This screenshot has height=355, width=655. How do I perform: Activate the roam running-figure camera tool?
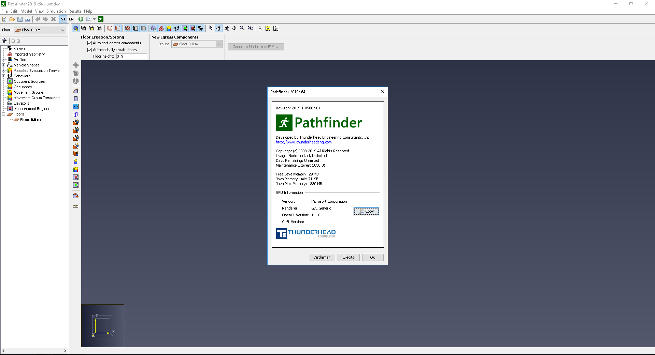(227, 28)
